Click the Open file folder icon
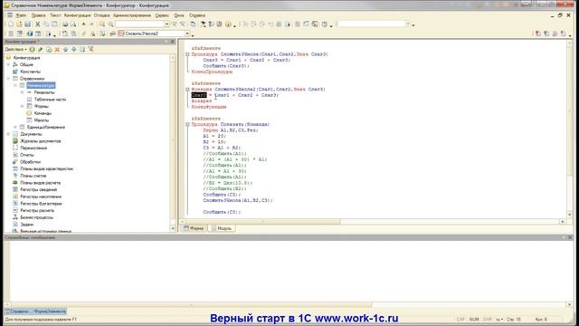The image size is (579, 326). tap(19, 24)
